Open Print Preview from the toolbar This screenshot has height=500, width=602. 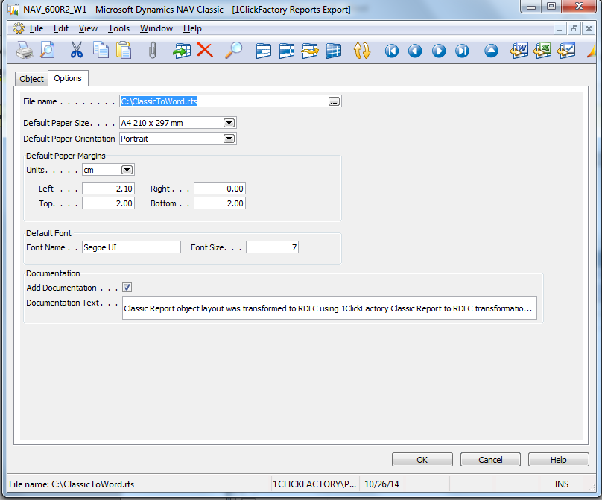pos(47,51)
